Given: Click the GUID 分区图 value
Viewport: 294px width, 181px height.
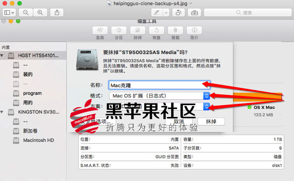Looking at the screenshot, I should [x=167, y=157].
